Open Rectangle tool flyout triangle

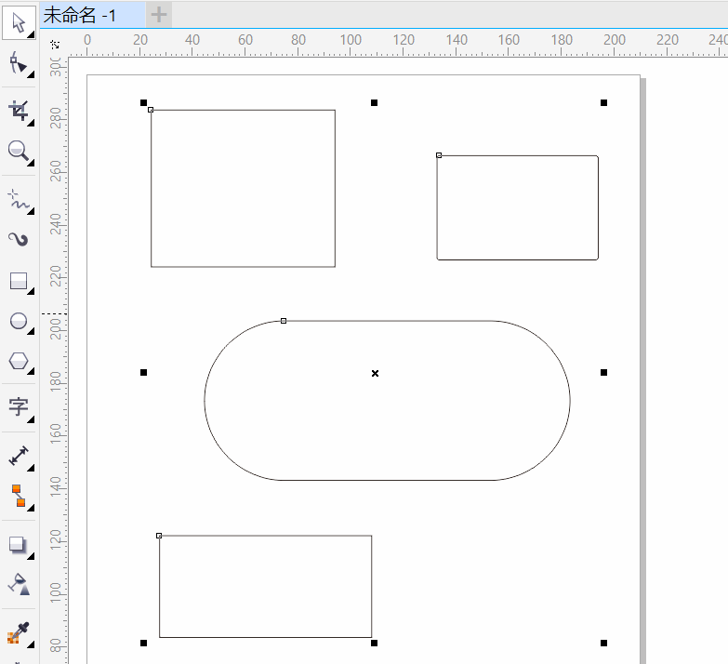31,291
